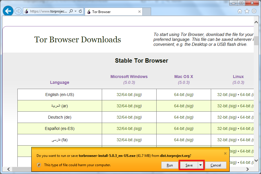
Task: Open sig link for Español Mac build
Action: 189,128
